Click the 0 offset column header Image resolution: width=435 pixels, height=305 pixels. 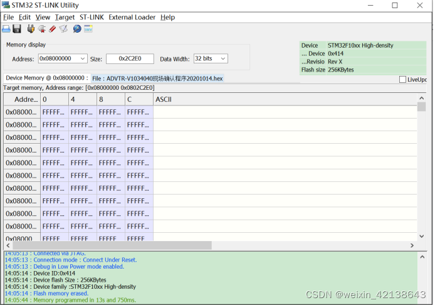tap(55, 99)
